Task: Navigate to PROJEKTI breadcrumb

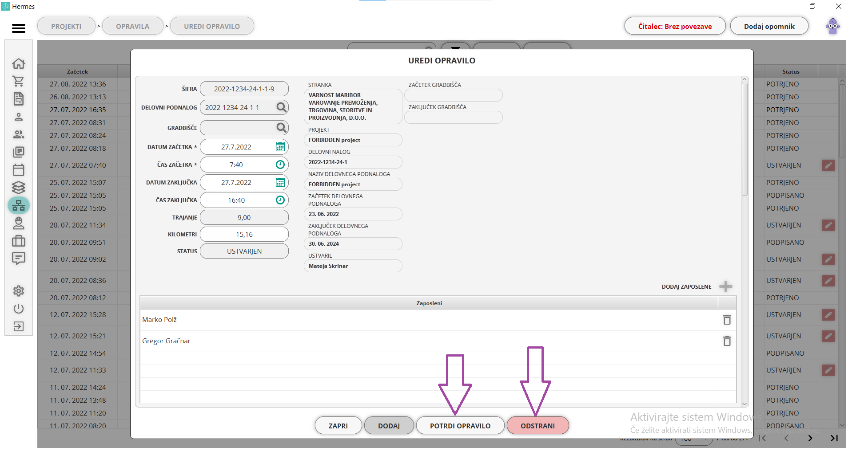Action: tap(66, 26)
